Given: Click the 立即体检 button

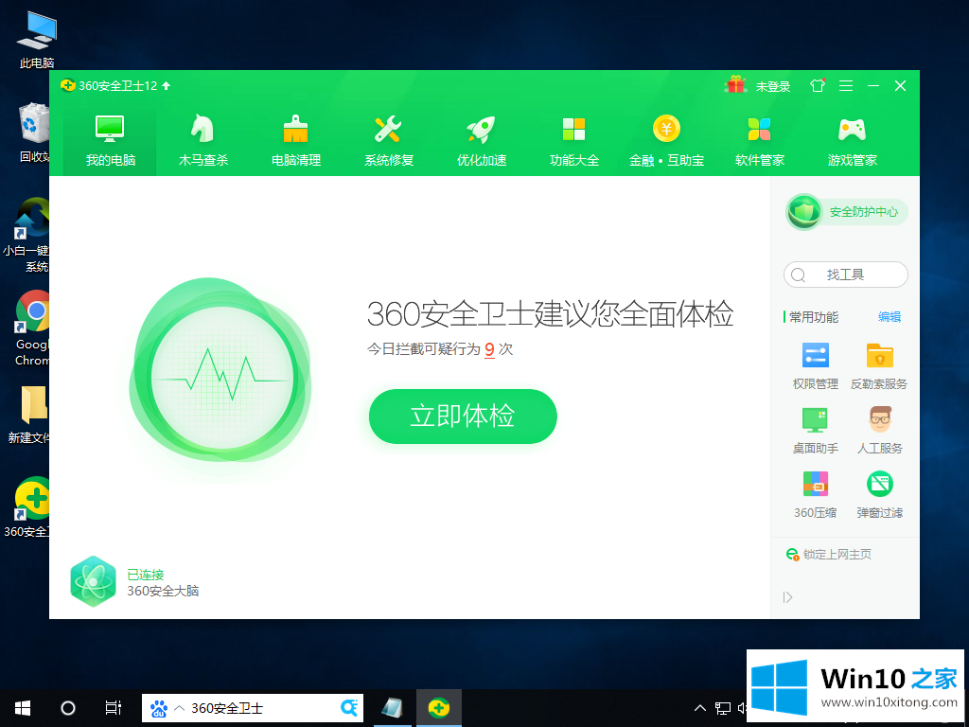Looking at the screenshot, I should click(x=463, y=417).
